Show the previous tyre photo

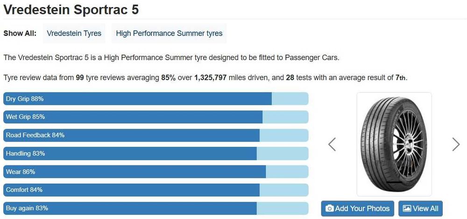click(332, 144)
